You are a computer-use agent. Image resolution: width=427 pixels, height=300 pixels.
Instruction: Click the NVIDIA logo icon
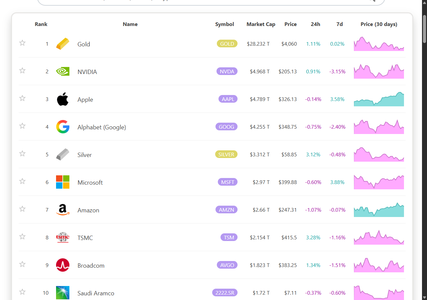[x=63, y=71]
